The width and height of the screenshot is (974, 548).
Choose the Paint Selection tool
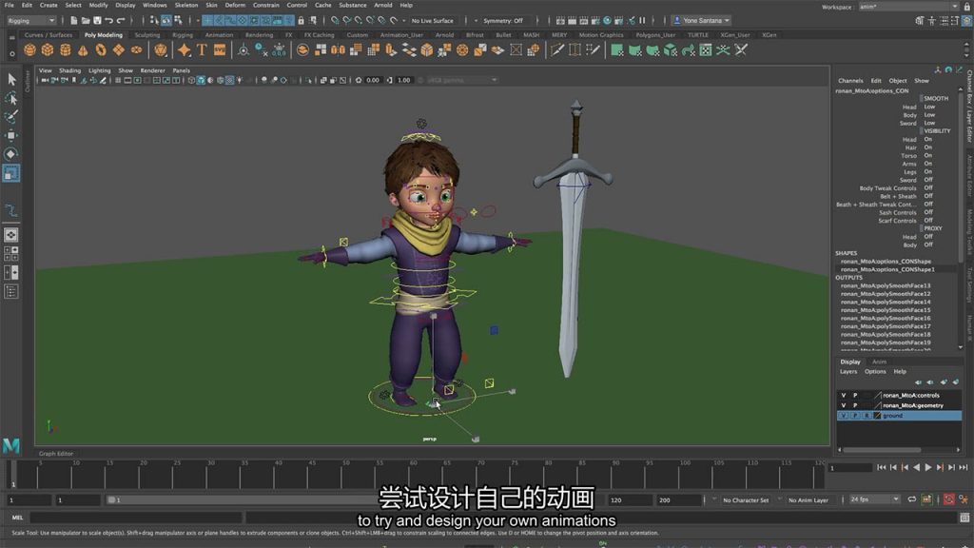pos(11,117)
